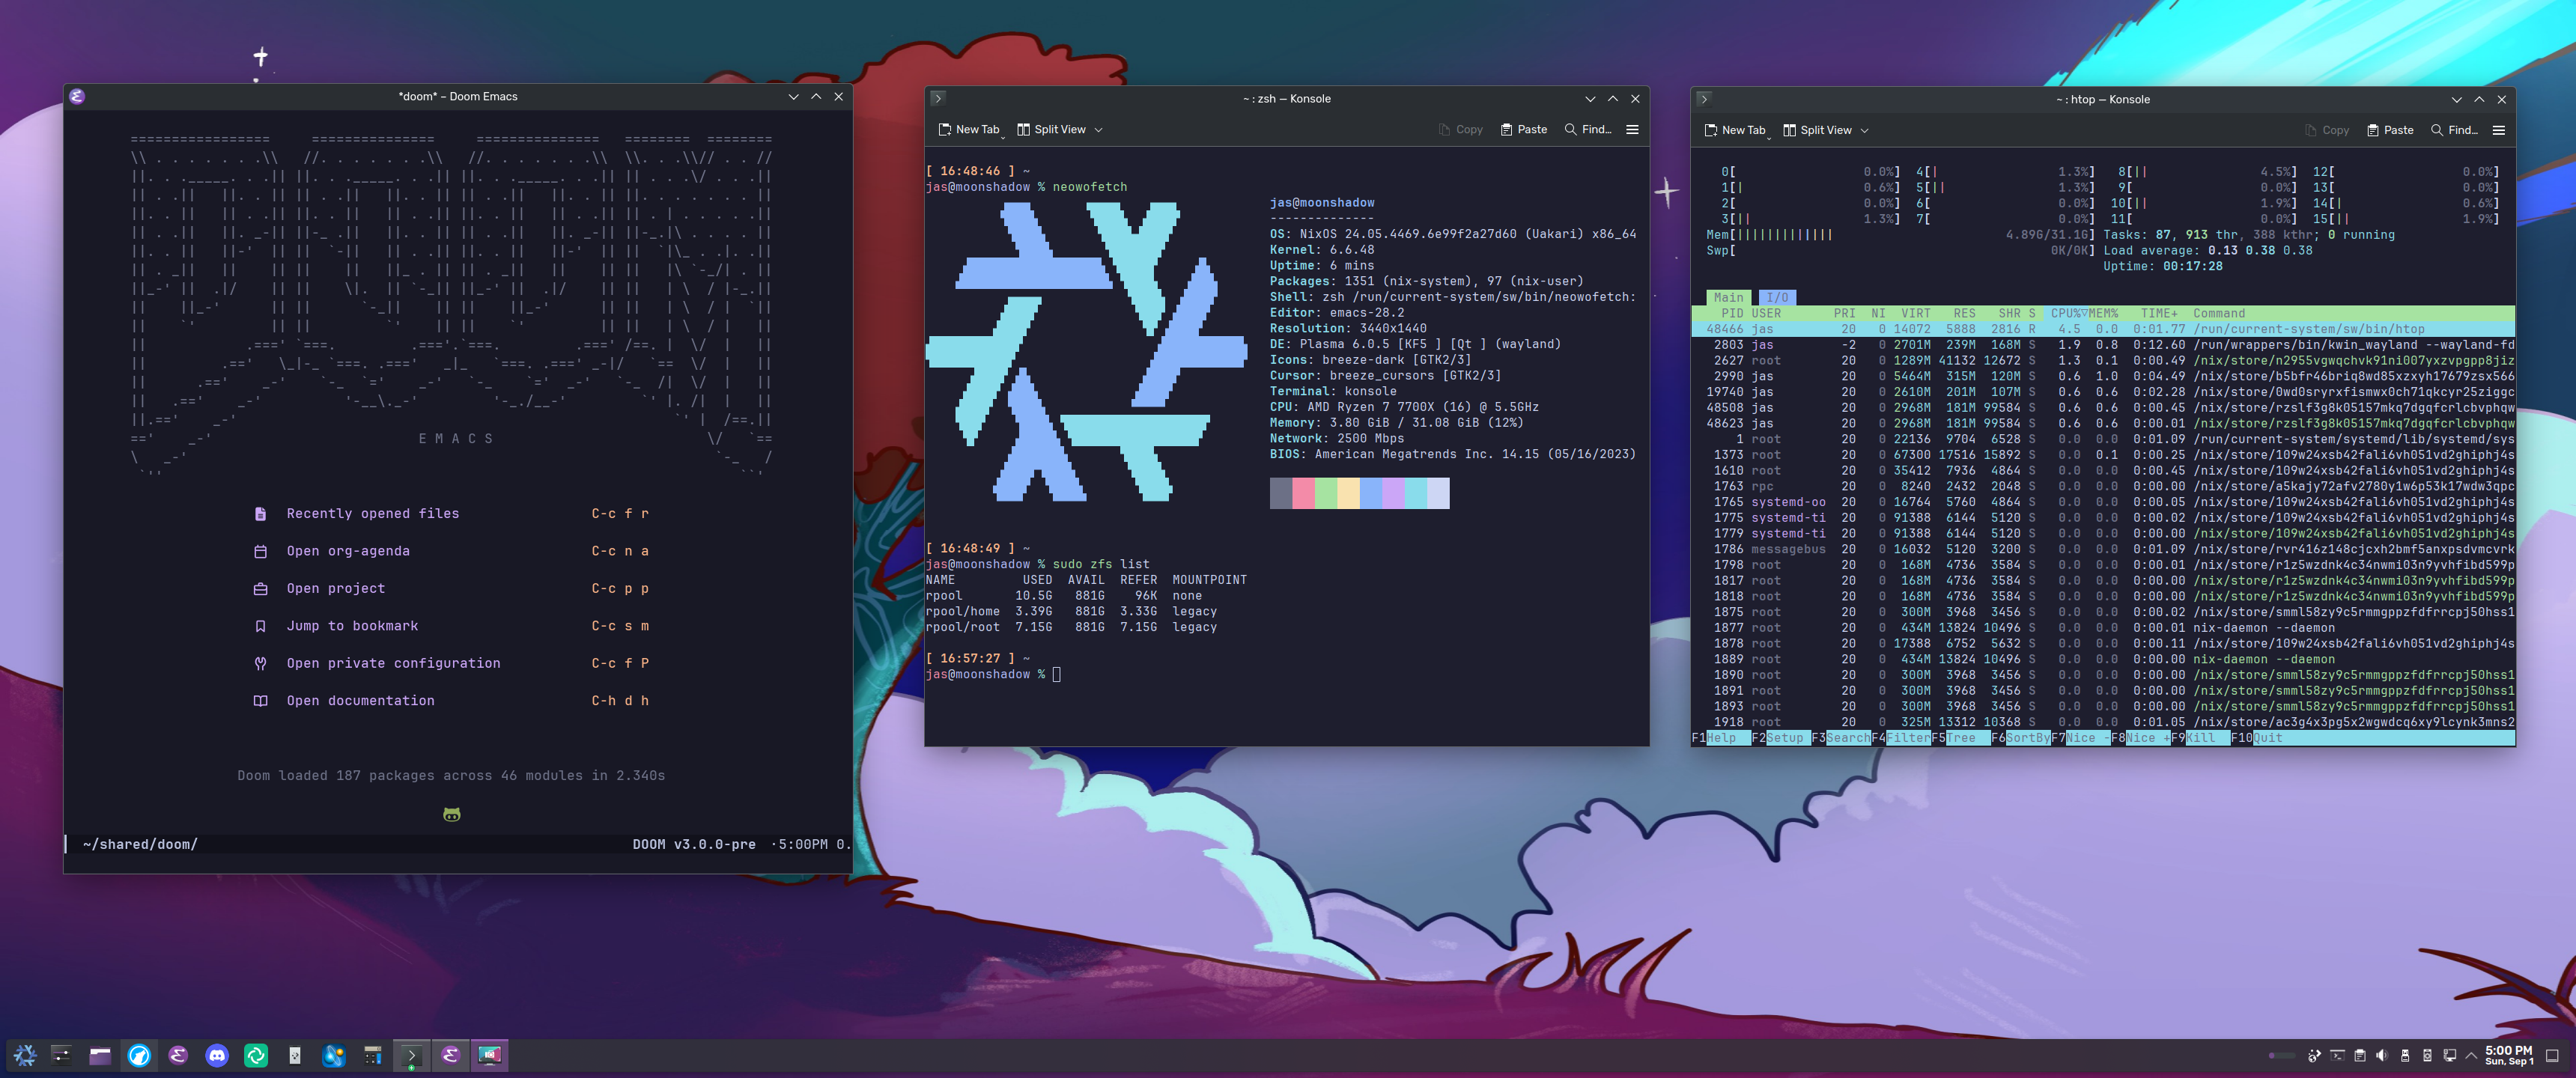The height and width of the screenshot is (1078, 2576).
Task: Expand the hidden system tray icons arrow
Action: [2471, 1056]
